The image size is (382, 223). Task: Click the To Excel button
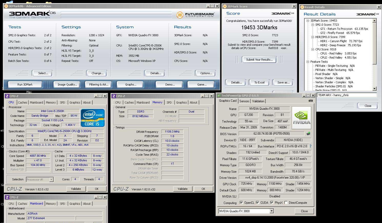coord(259,82)
